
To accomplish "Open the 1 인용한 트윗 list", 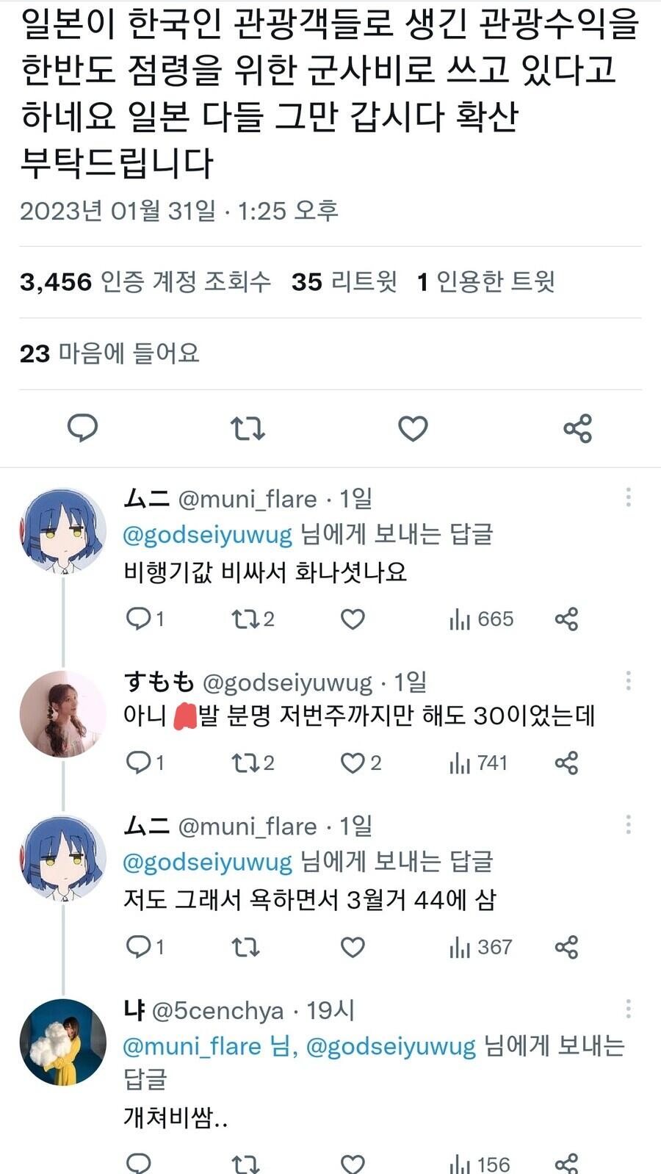I will pyautogui.click(x=485, y=281).
